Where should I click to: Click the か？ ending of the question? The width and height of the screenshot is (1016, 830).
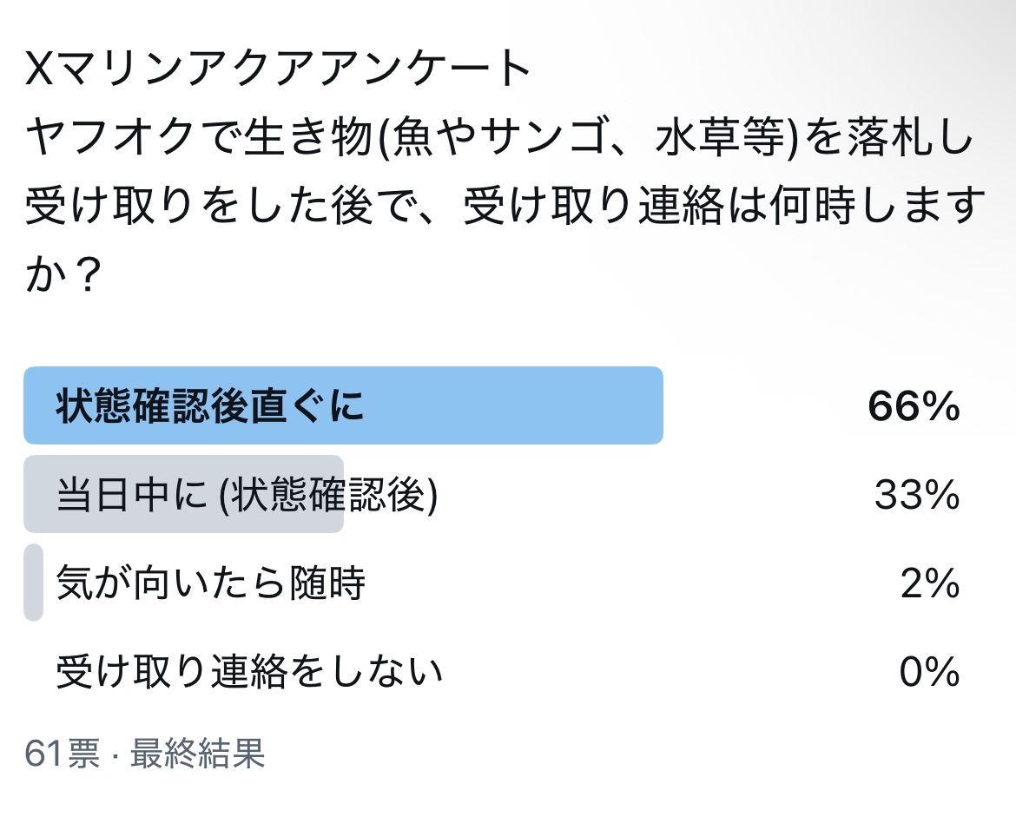tap(63, 275)
